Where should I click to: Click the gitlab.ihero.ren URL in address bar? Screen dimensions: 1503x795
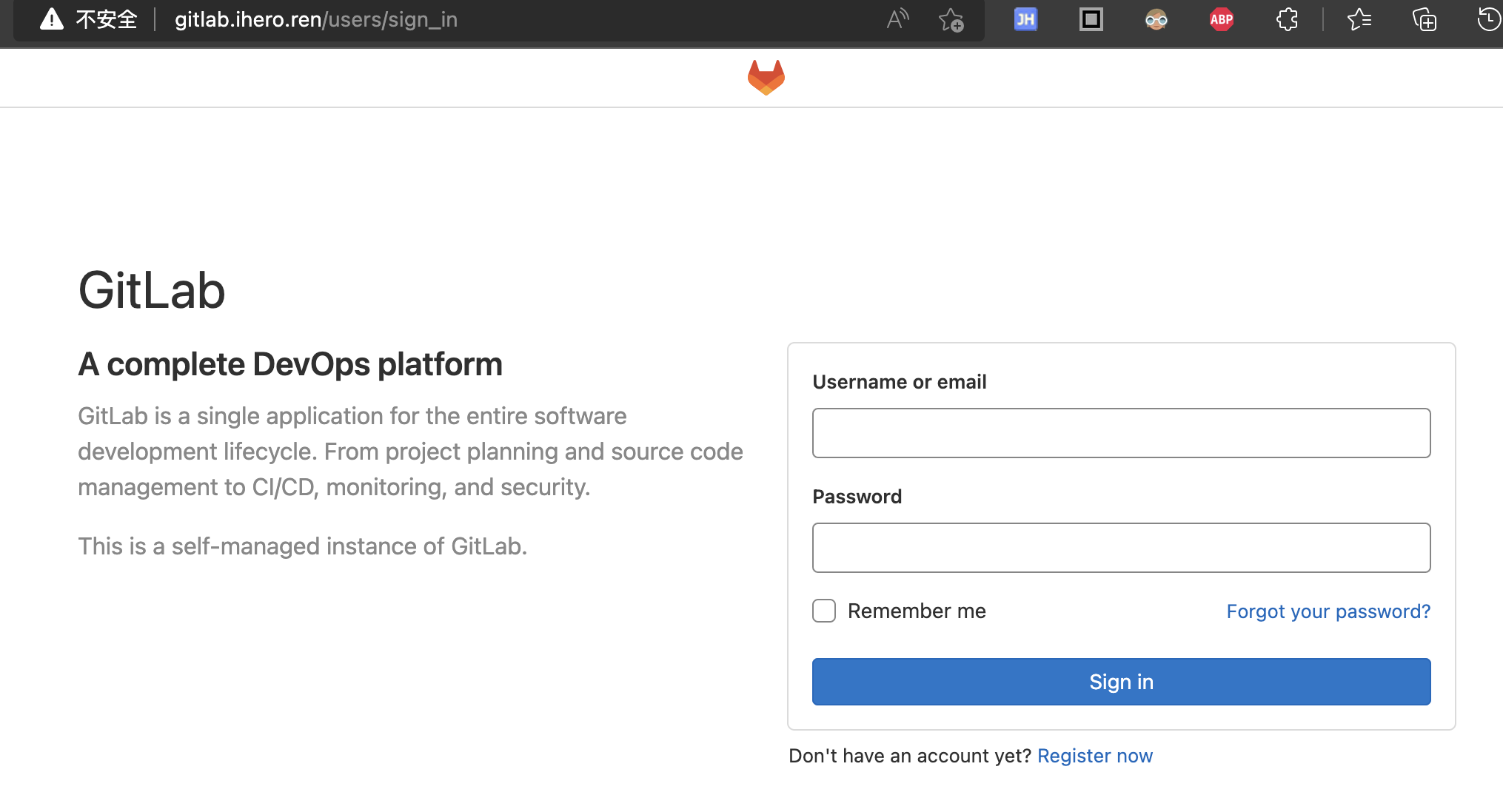tap(316, 19)
